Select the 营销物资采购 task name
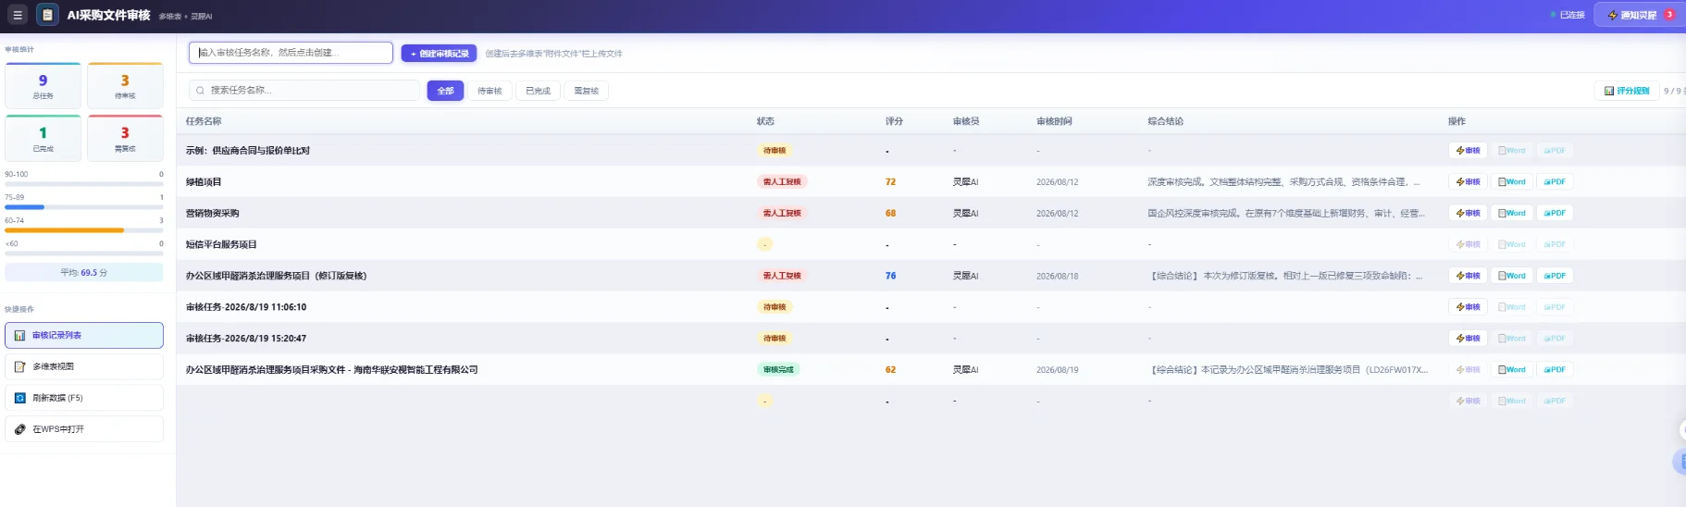This screenshot has height=507, width=1686. tap(212, 214)
